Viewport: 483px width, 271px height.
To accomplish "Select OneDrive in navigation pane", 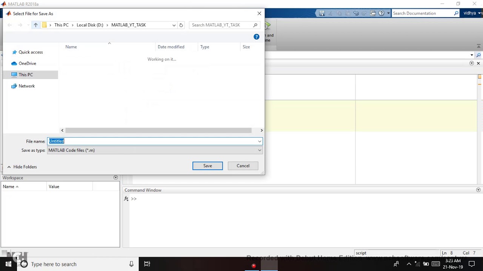I will [x=24, y=64].
